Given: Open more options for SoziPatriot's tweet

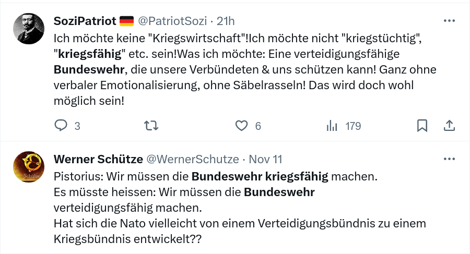Looking at the screenshot, I should (x=449, y=21).
